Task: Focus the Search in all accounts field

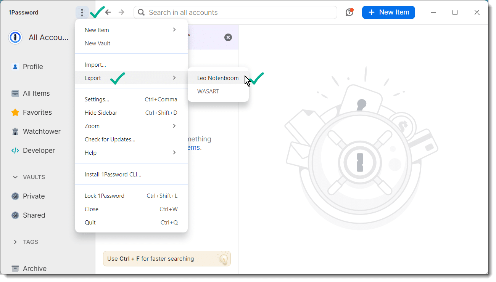Action: pyautogui.click(x=237, y=13)
